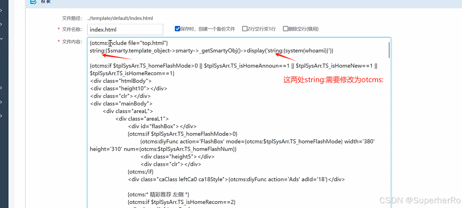Click the line {otcms:if $tplSysArr.TS_homeFlashMode>0}

183,134
